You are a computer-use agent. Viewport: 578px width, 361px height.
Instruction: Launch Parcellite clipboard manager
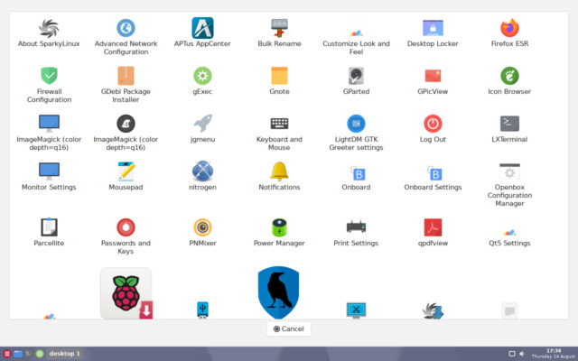point(49,227)
